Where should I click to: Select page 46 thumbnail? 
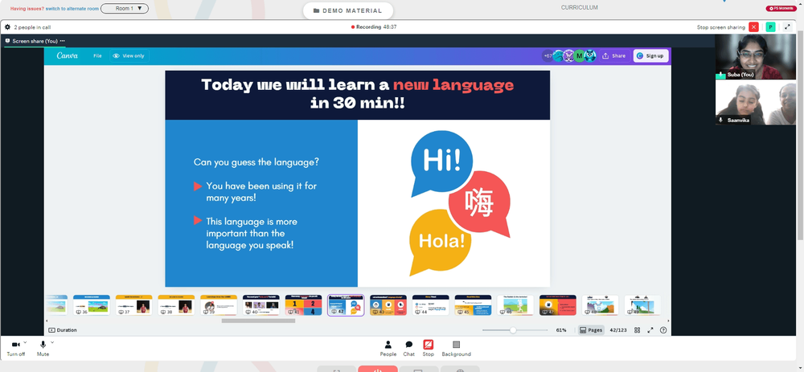[515, 305]
